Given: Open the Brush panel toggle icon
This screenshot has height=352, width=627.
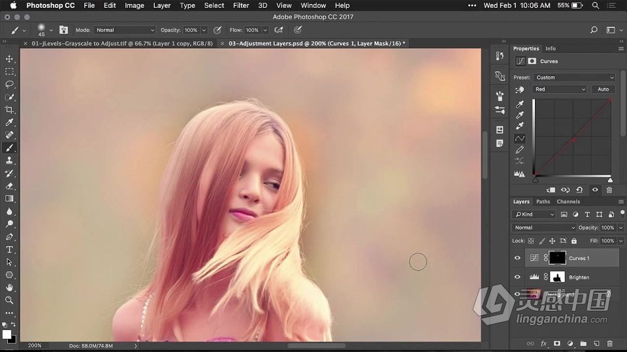Looking at the screenshot, I should pos(63,30).
